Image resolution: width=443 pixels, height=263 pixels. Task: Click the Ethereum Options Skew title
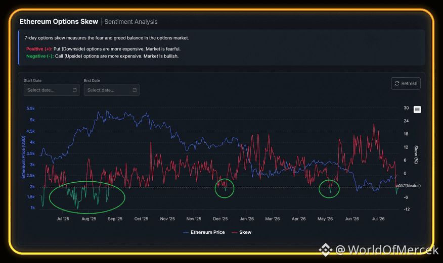[59, 22]
